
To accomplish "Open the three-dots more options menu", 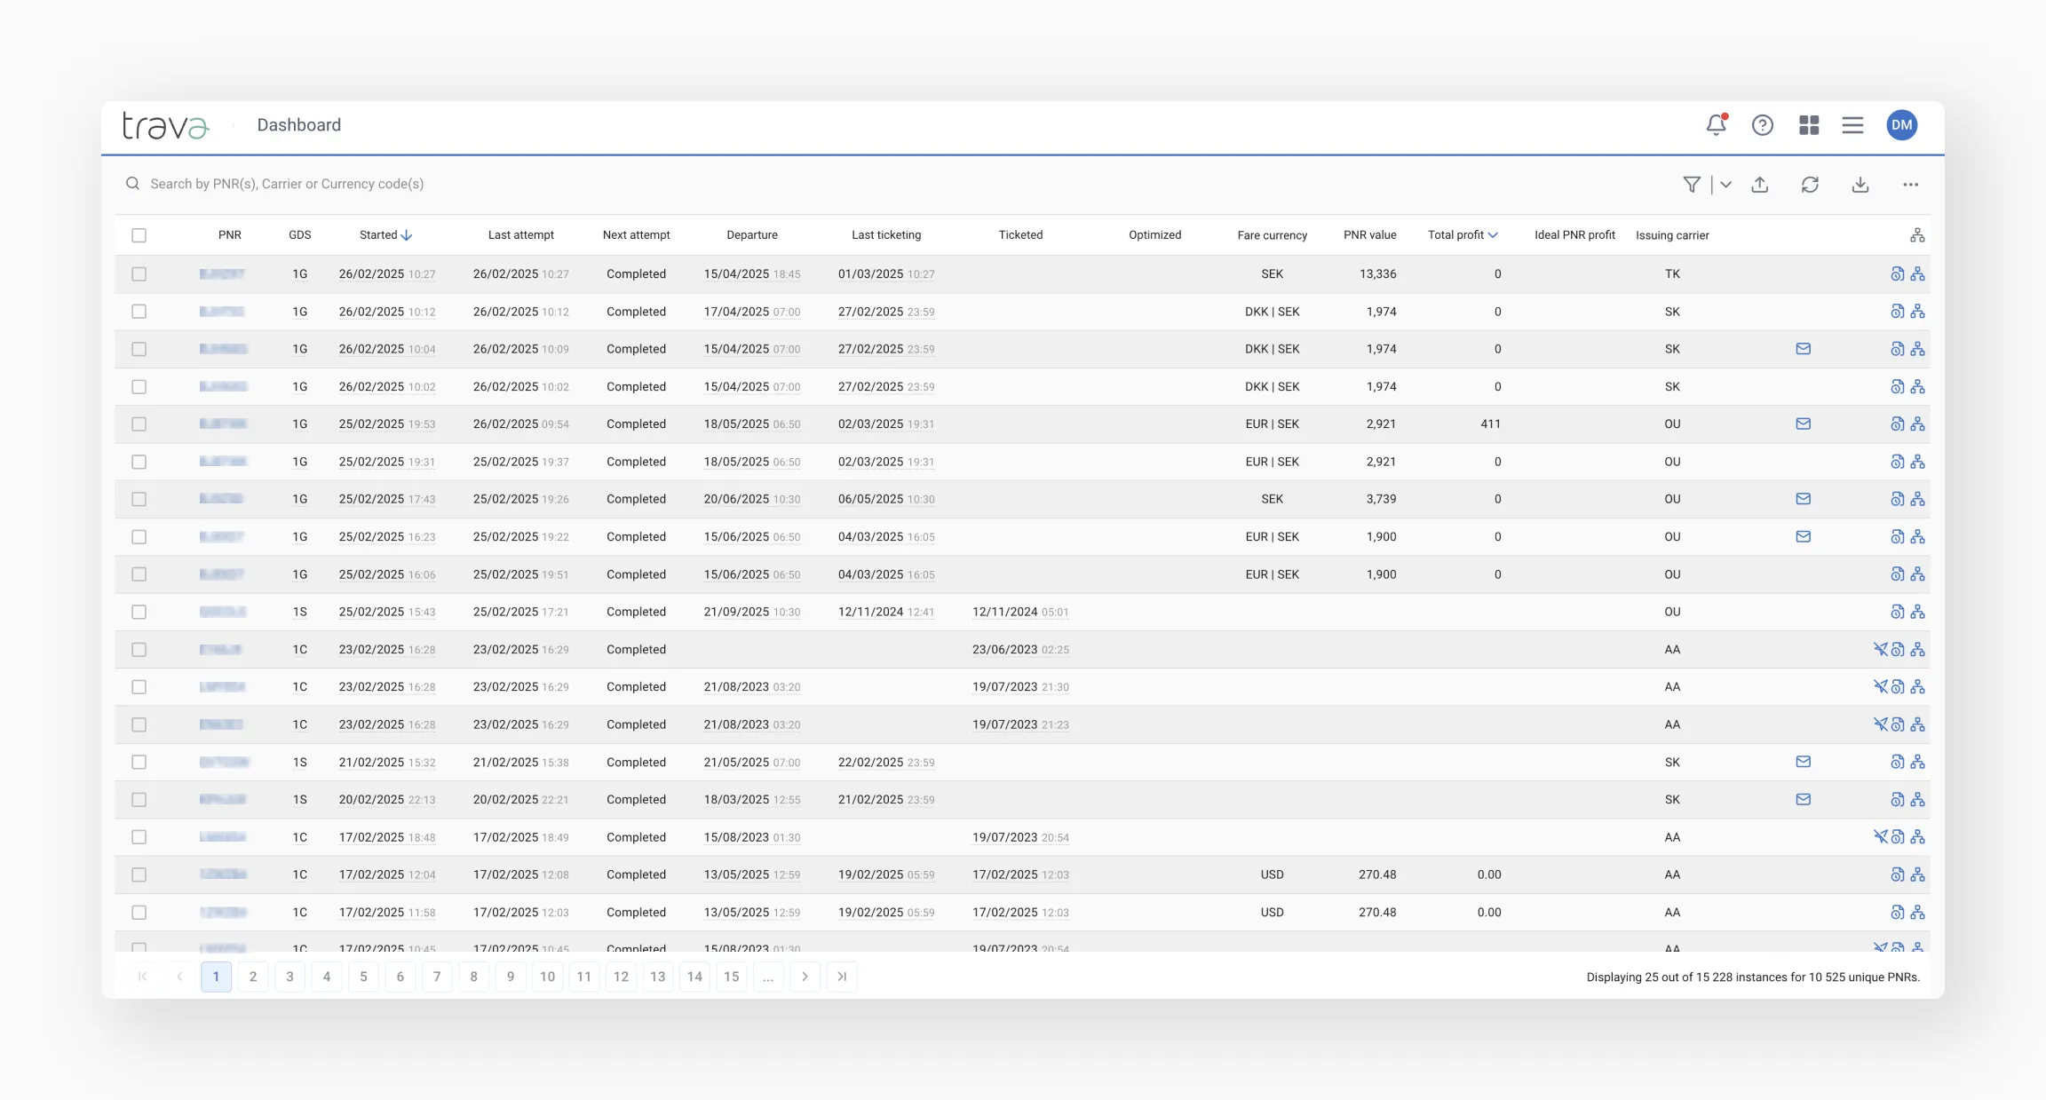I will click(1911, 185).
